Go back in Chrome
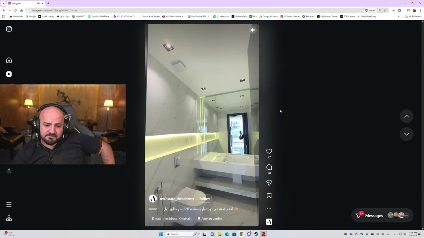The height and width of the screenshot is (238, 424). 3,10
